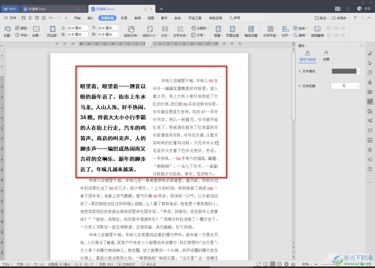Viewport: 375px width, 268px height.
Task: Click the Paper Orientation (纸张方向) icon
Action: 131,29
